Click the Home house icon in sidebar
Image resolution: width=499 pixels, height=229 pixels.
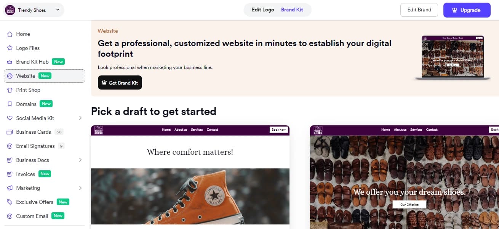pyautogui.click(x=10, y=34)
